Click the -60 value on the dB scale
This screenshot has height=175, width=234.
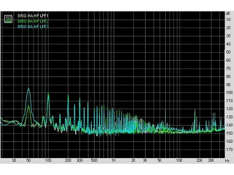[x=228, y=60]
